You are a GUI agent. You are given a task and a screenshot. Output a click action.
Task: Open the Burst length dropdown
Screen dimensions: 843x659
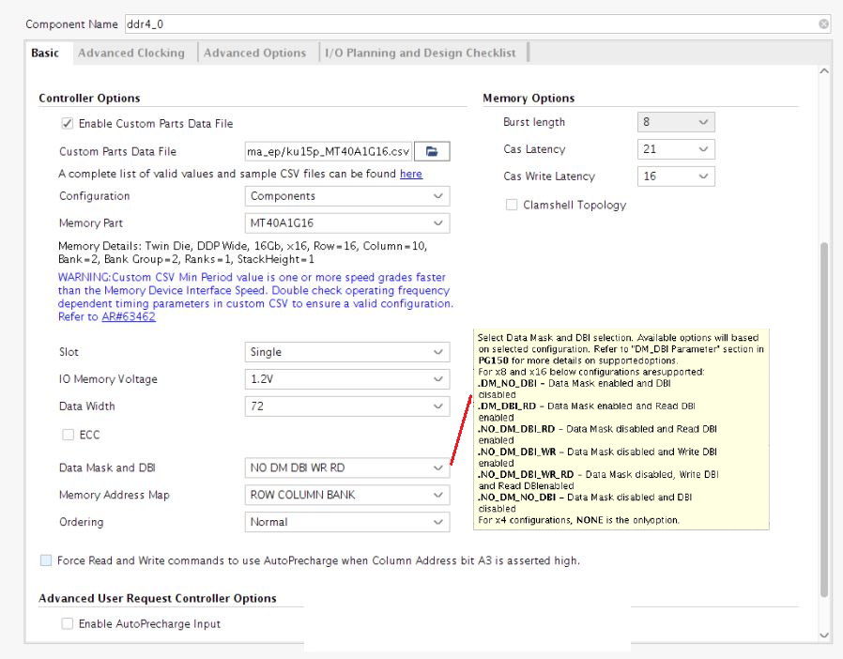click(676, 122)
